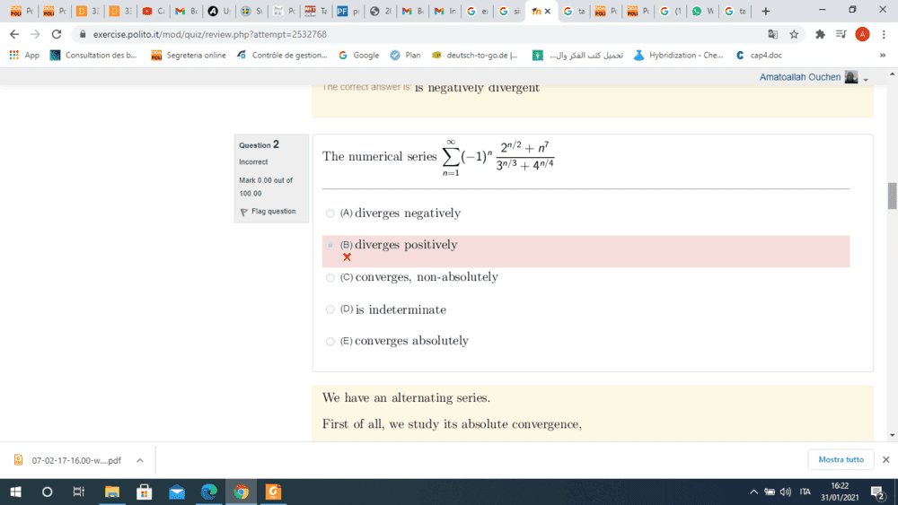Click the bookmark star icon in address bar
The height and width of the screenshot is (505, 898).
(794, 34)
